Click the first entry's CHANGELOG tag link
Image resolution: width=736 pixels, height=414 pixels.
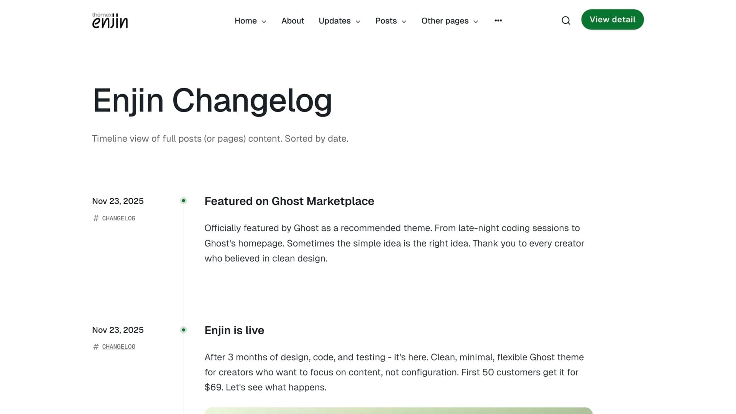[118, 218]
